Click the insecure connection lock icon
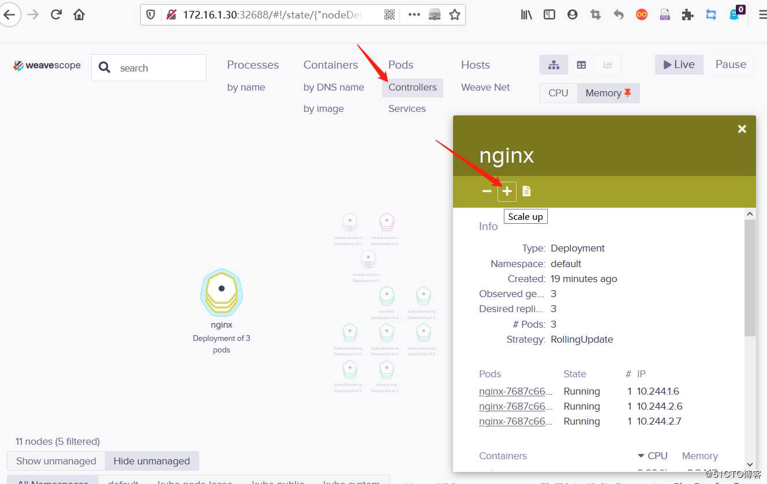 (x=171, y=15)
